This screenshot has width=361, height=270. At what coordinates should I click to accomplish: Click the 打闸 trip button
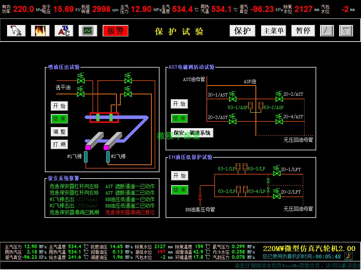[x=59, y=144]
